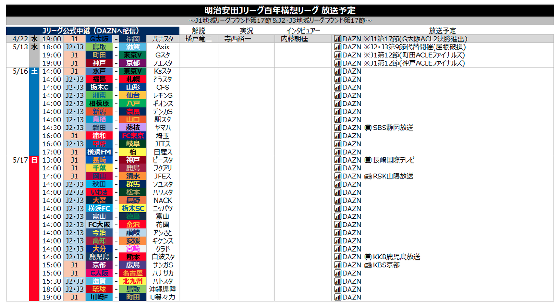Select the 藤枝 team cell

pyautogui.click(x=133, y=128)
